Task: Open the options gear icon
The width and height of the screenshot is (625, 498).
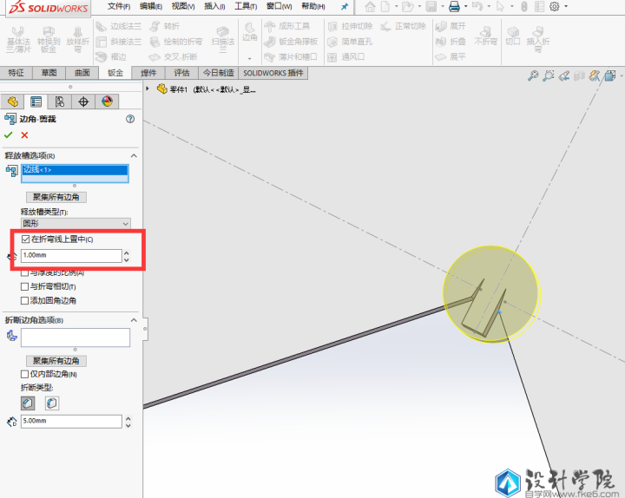Action: pos(555,6)
